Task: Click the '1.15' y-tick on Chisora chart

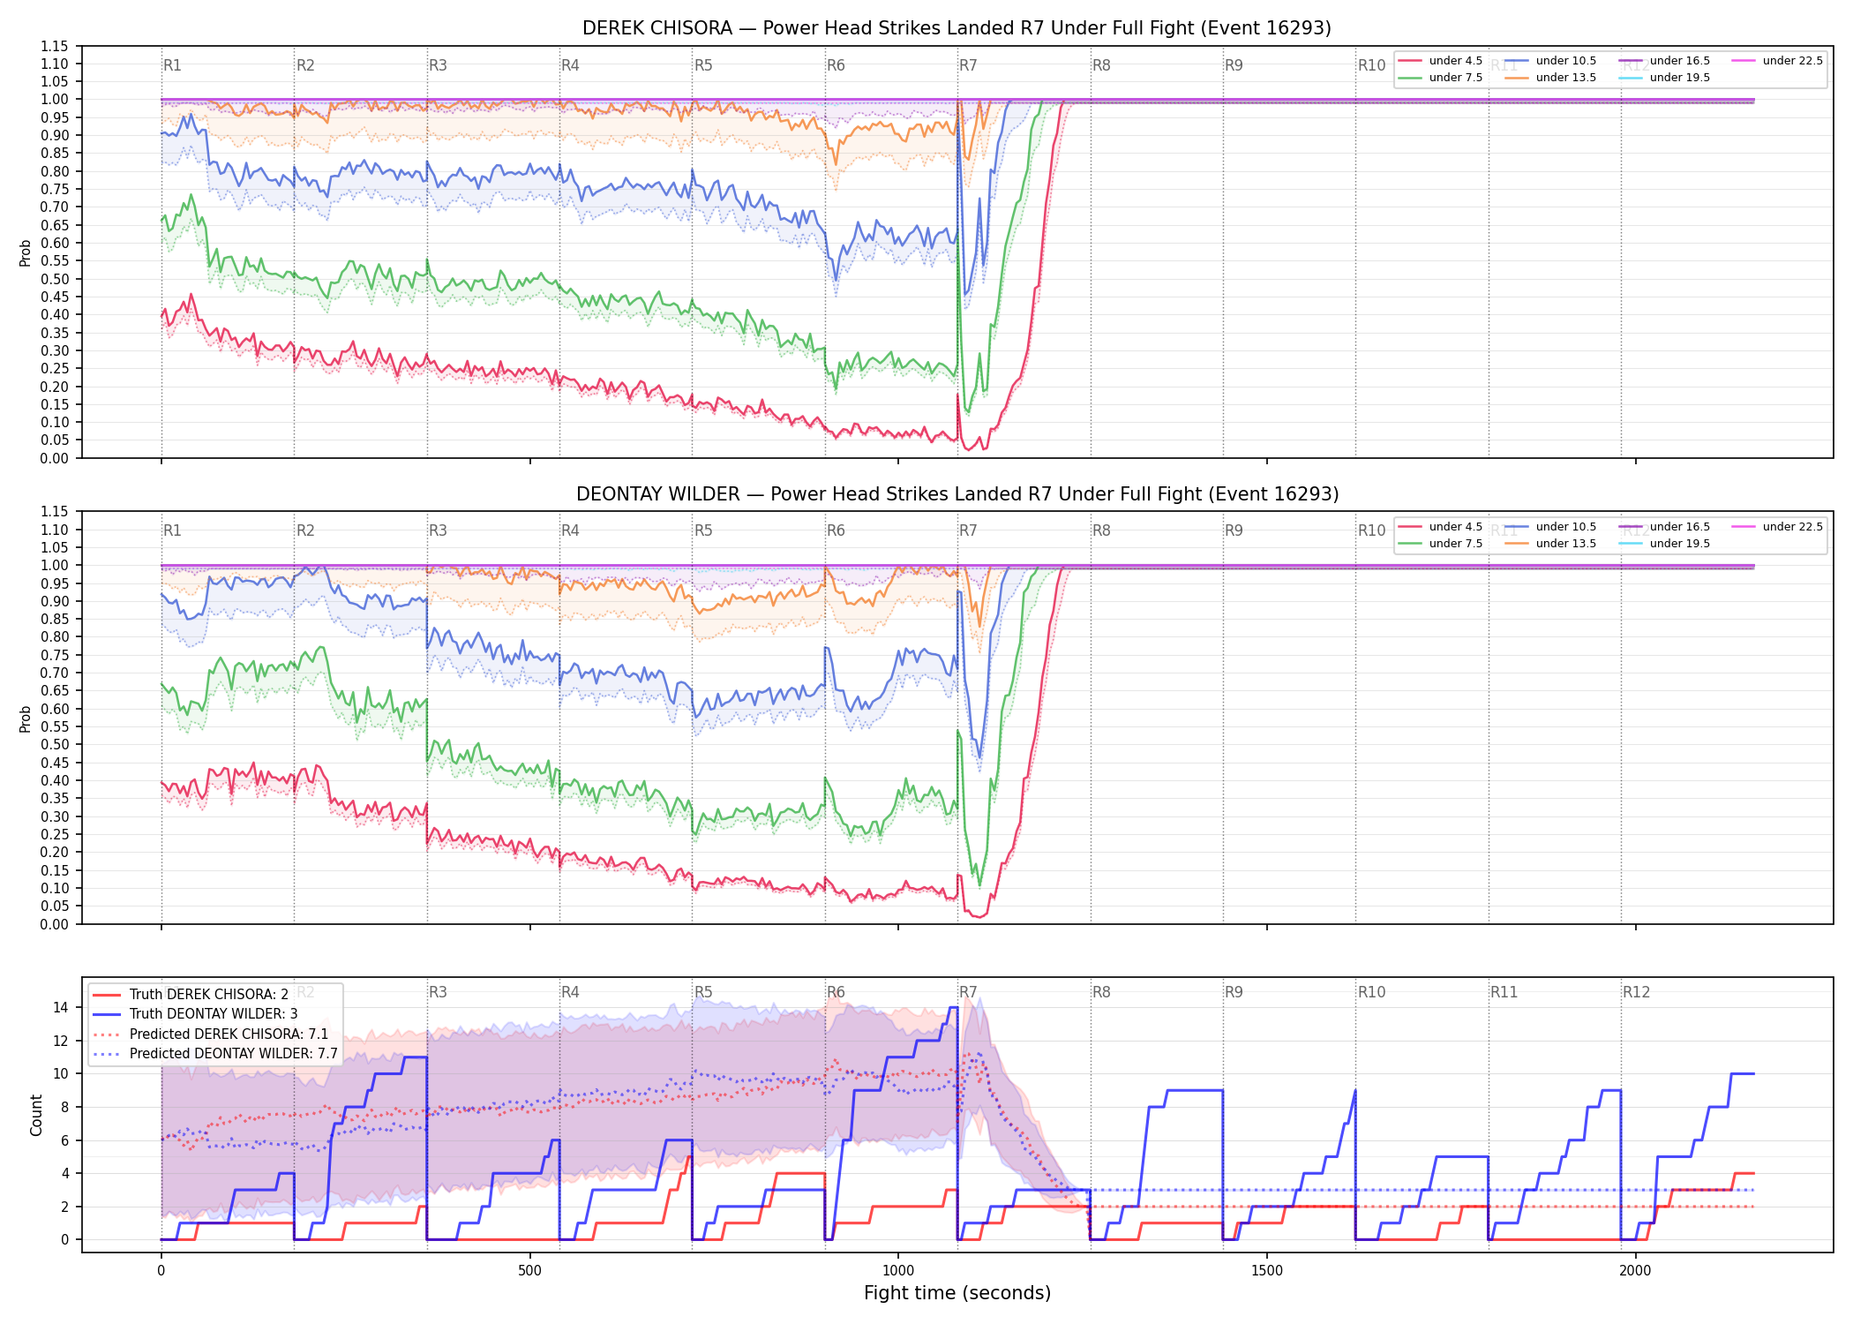Action: coord(55,46)
